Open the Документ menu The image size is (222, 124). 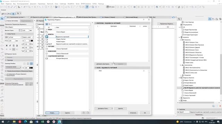coord(33,4)
